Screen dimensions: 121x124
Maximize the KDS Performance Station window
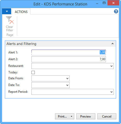[104, 3]
